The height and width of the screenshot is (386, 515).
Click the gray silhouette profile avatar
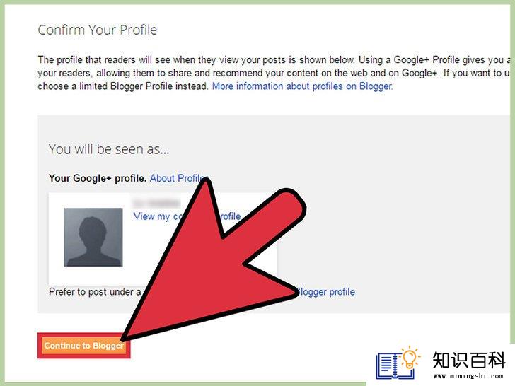pyautogui.click(x=93, y=237)
